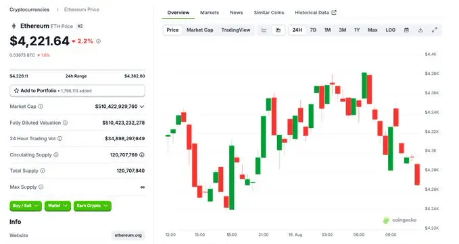The height and width of the screenshot is (244, 459).
Task: Open the Earn Crypto dropdown
Action: pyautogui.click(x=92, y=206)
